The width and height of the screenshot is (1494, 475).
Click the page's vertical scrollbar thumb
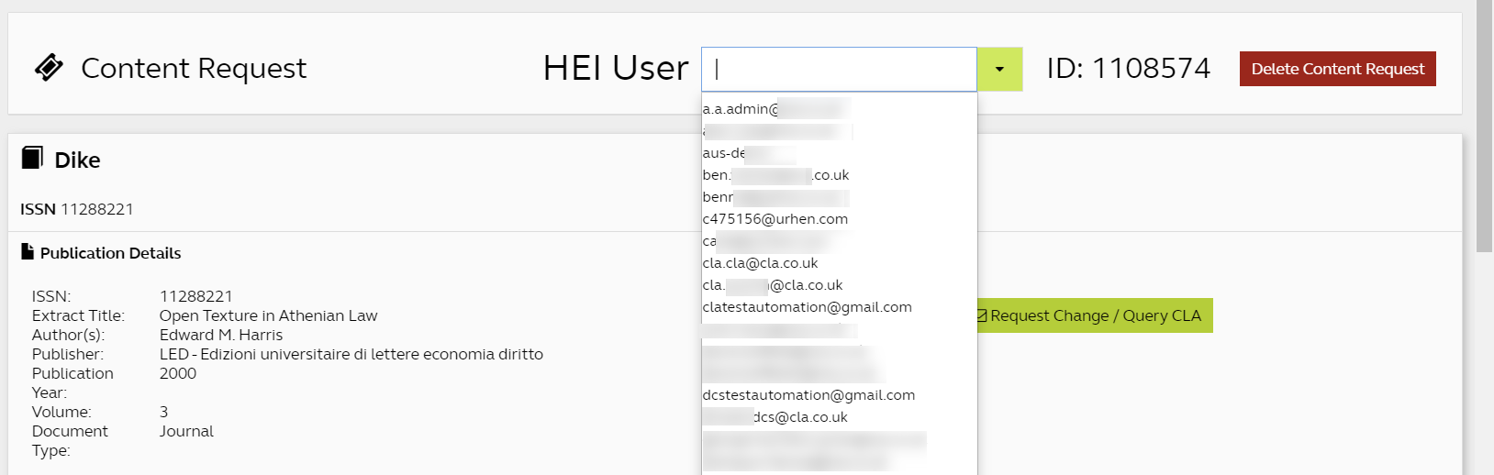coord(1484,127)
